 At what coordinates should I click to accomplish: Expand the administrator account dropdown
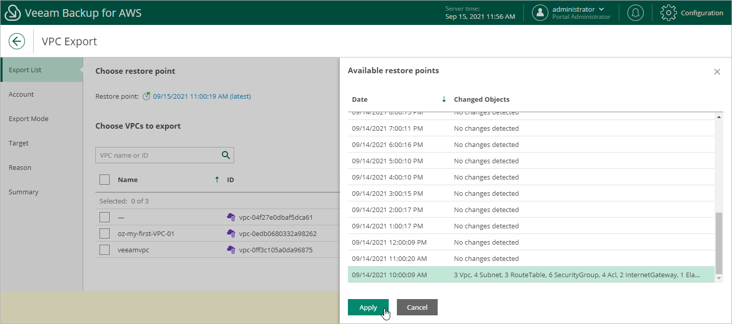pyautogui.click(x=601, y=9)
